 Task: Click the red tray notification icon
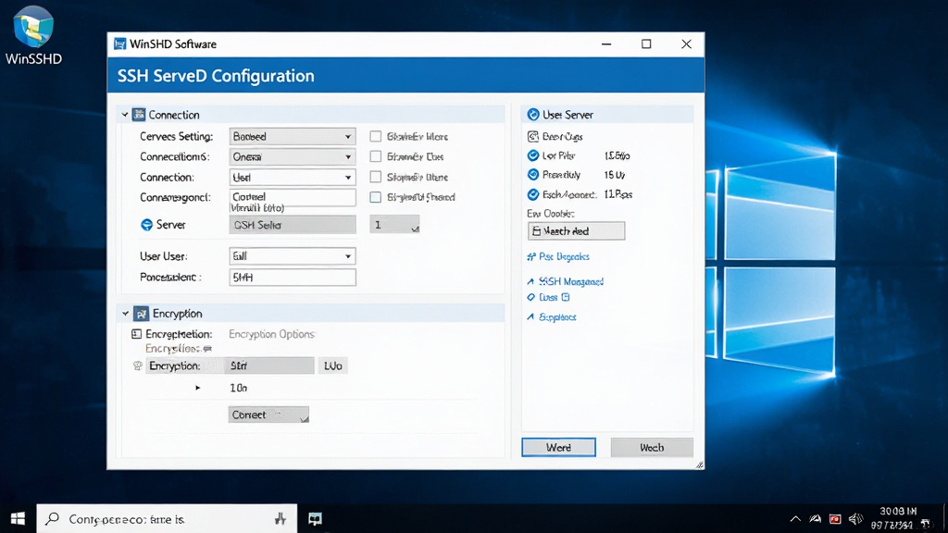point(835,519)
